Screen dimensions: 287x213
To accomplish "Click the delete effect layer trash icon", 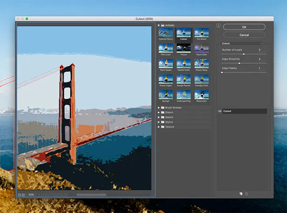I will pos(246,193).
